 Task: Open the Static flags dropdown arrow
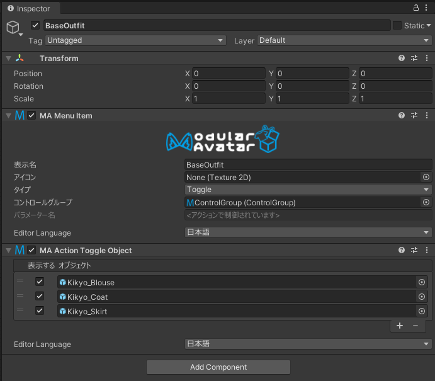point(429,25)
